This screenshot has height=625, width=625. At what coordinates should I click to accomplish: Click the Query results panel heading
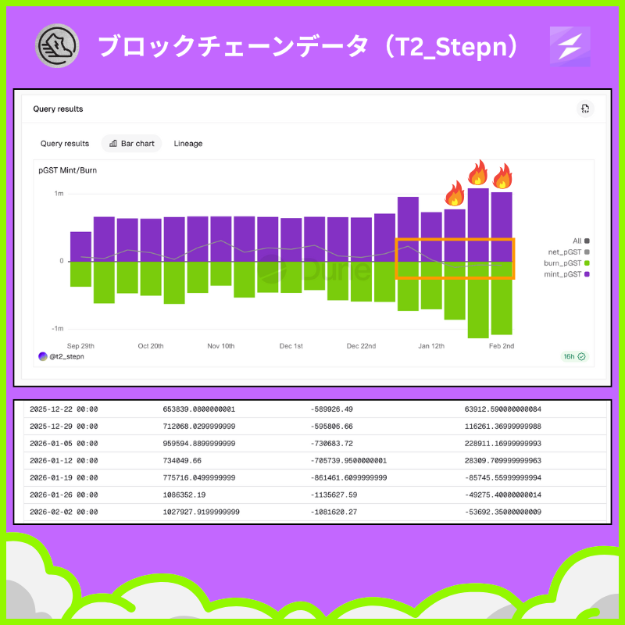tap(58, 109)
